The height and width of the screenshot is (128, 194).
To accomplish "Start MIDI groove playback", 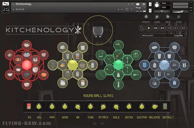I will pyautogui.click(x=149, y=28).
